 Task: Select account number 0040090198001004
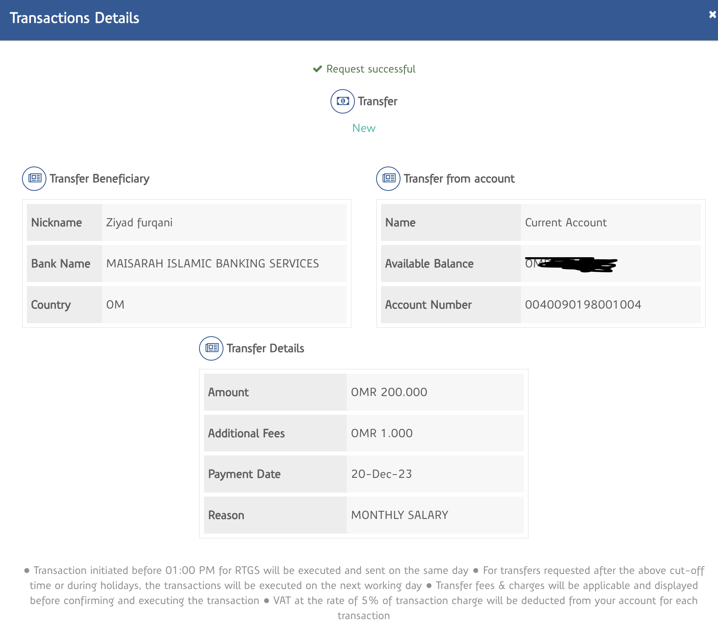tap(583, 305)
